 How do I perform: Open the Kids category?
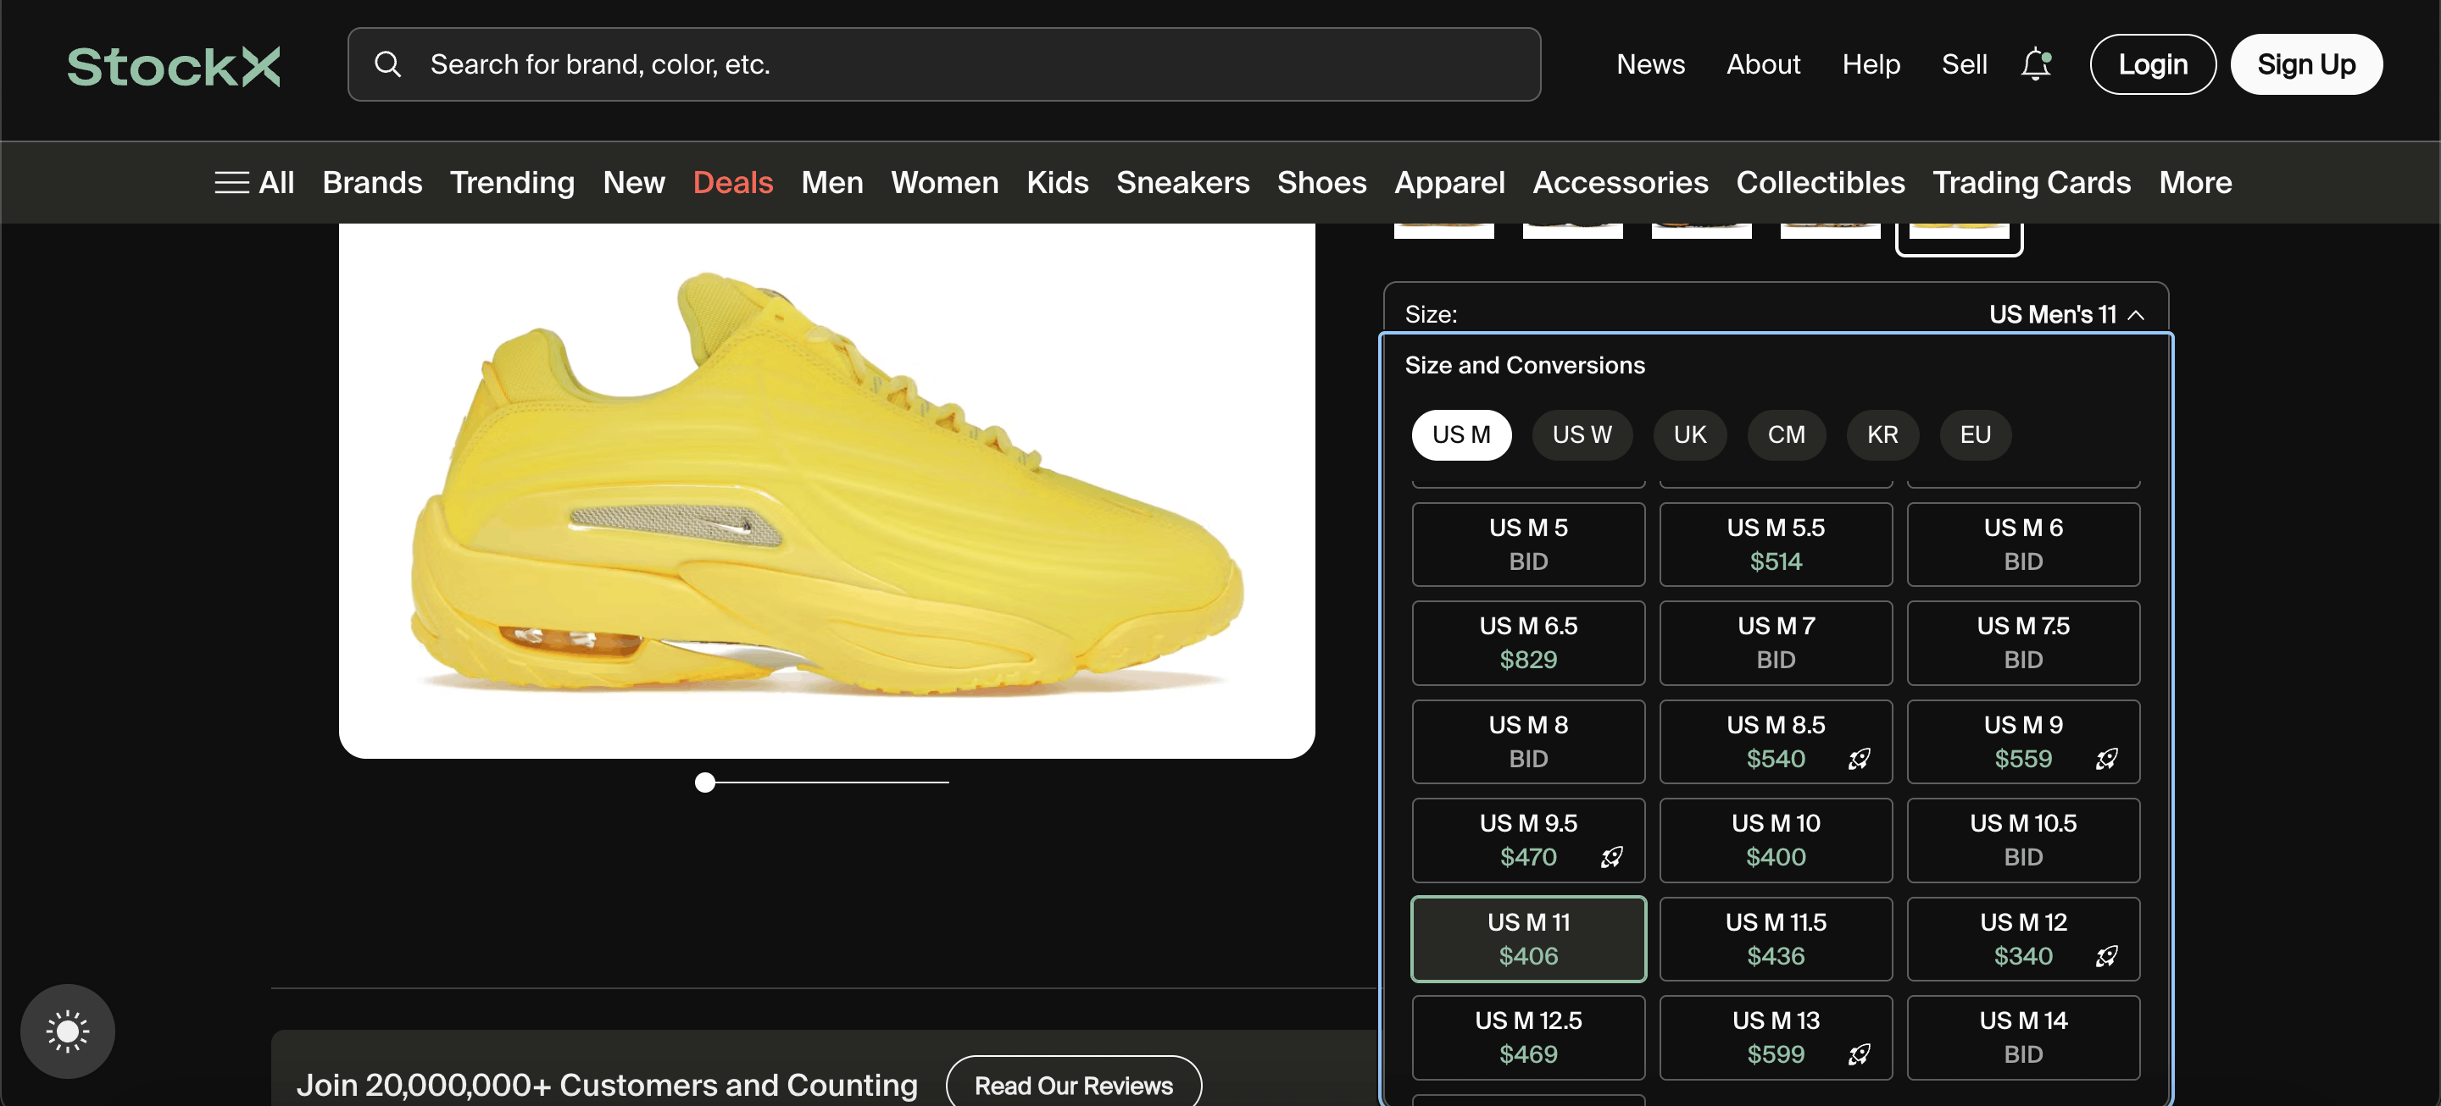(x=1058, y=182)
